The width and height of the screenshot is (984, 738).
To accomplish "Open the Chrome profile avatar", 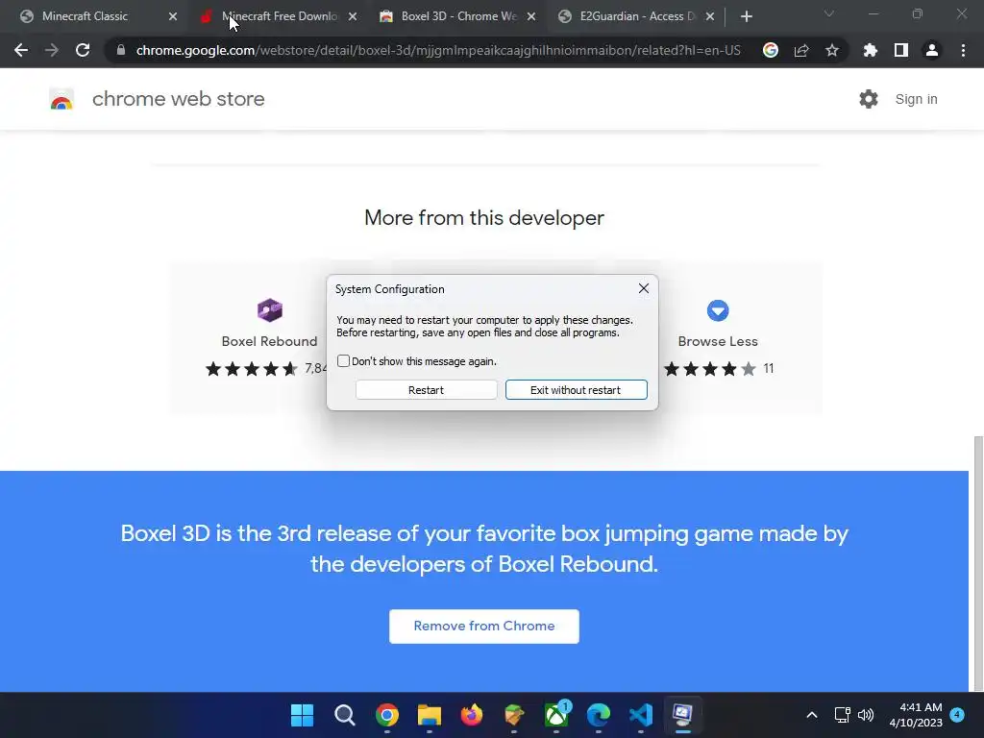I will coord(932,50).
